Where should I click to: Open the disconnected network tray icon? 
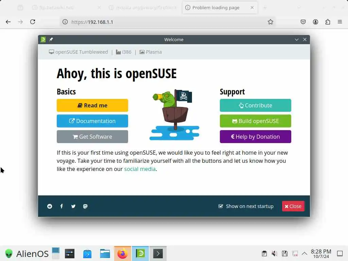(x=295, y=254)
